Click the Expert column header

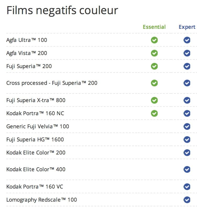[x=187, y=27]
